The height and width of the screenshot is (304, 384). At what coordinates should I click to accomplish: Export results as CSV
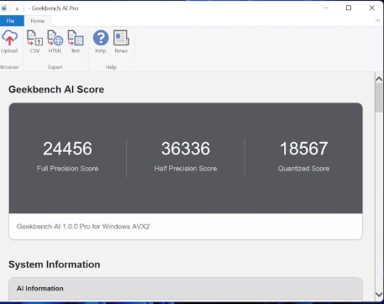[x=34, y=42]
